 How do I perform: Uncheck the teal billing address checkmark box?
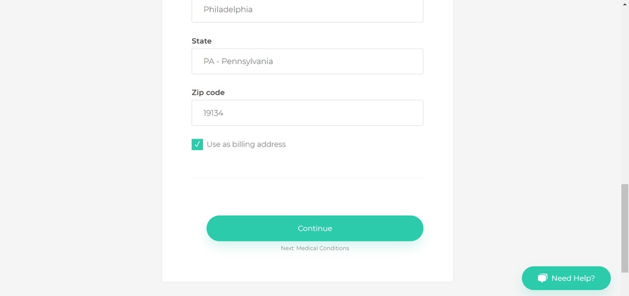point(197,145)
